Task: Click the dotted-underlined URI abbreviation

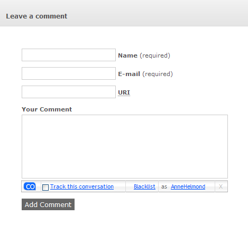Action: (124, 92)
